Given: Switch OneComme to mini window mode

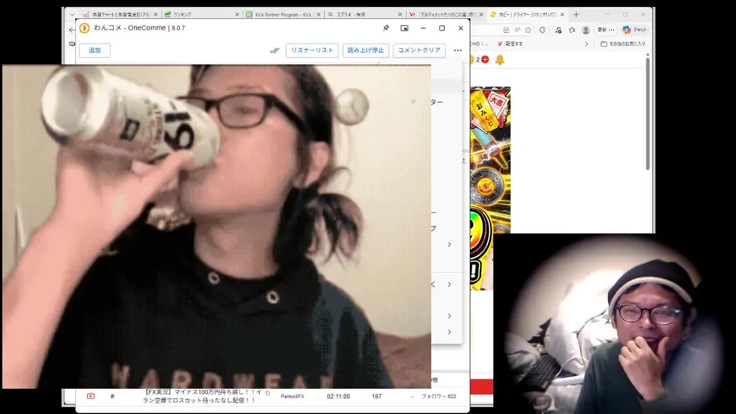Looking at the screenshot, I should (x=404, y=28).
